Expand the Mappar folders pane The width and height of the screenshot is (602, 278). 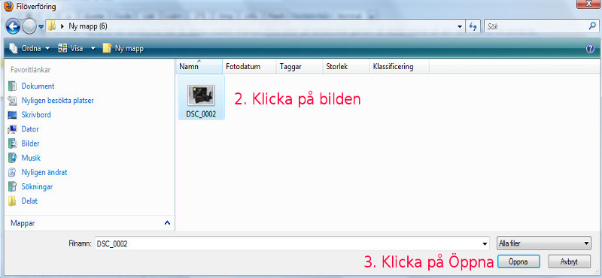point(167,223)
